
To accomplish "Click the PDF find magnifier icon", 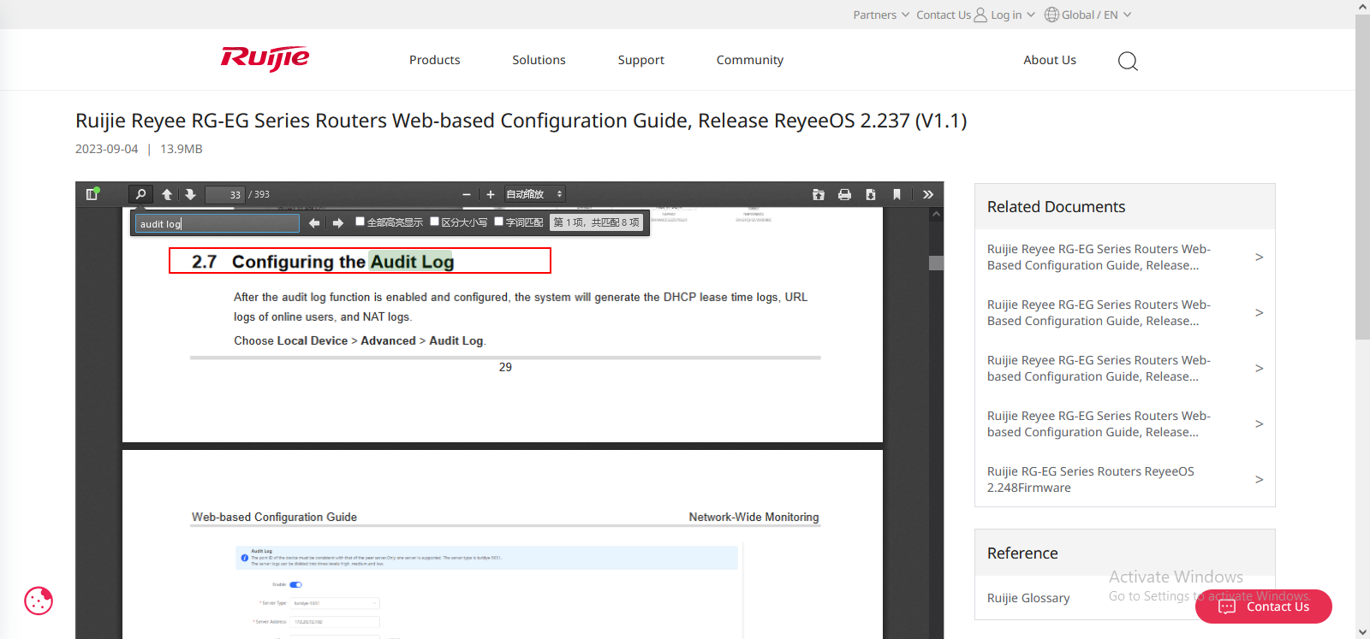I will coord(140,194).
